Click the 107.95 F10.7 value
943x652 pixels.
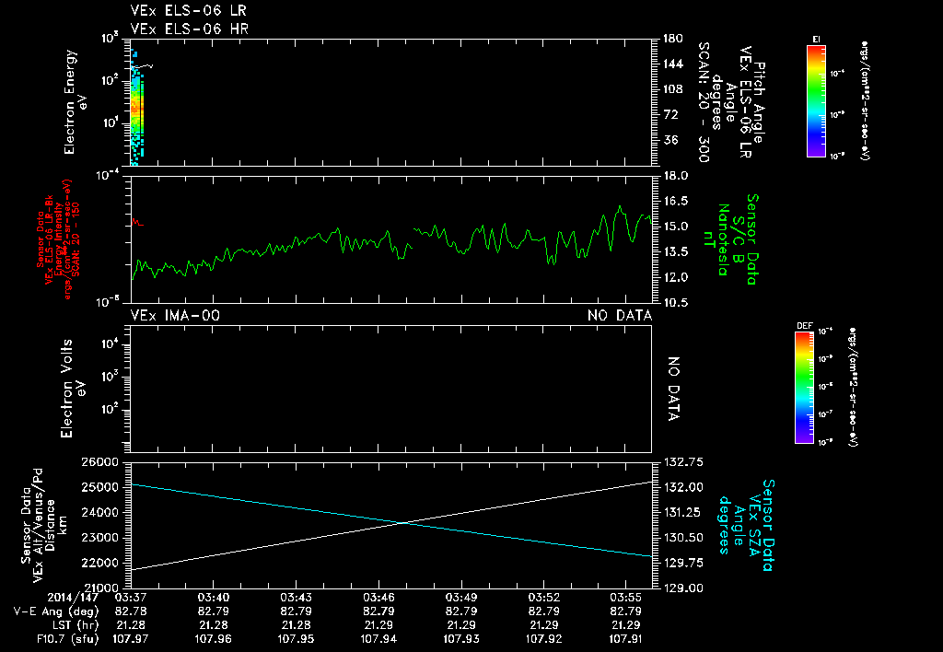coord(296,639)
